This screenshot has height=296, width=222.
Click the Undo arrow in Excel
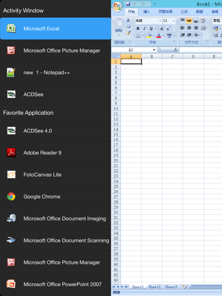pyautogui.click(x=134, y=4)
